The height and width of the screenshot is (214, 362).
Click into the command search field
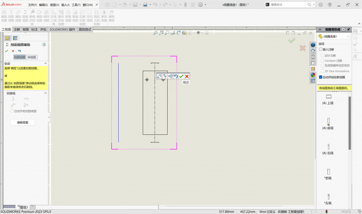289,5
